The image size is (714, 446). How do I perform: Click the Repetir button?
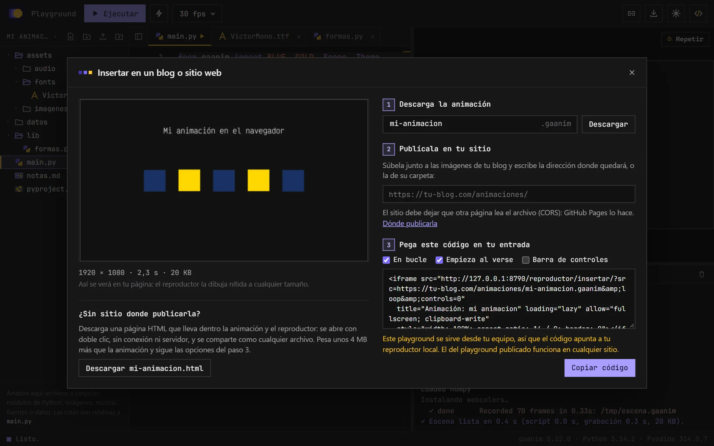(x=685, y=39)
